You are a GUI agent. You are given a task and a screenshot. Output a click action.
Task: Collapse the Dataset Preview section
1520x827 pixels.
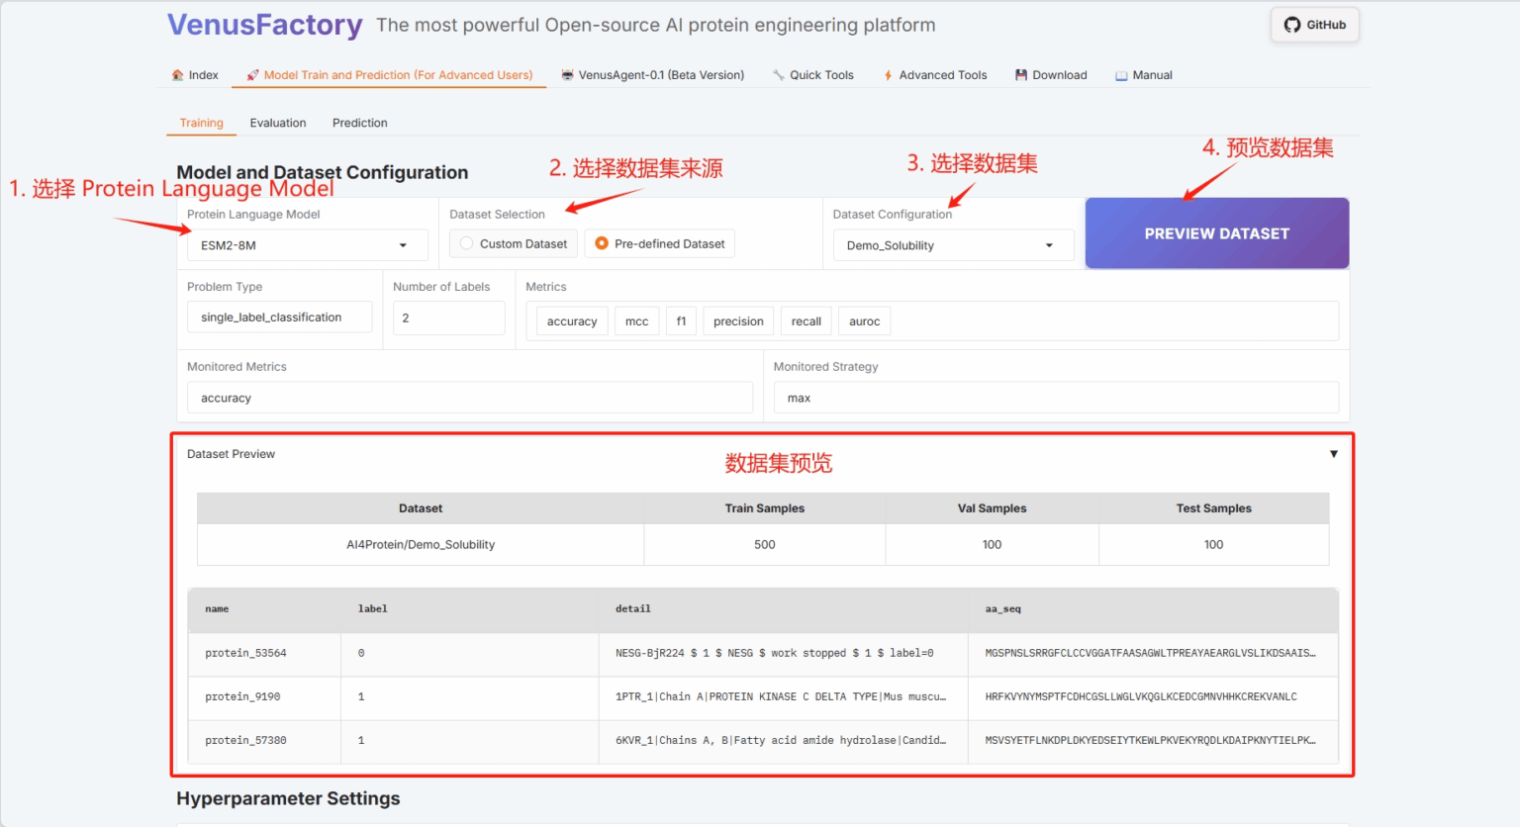click(x=1334, y=454)
